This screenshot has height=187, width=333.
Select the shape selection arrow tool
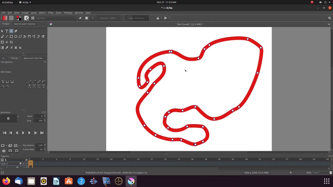tap(2, 31)
